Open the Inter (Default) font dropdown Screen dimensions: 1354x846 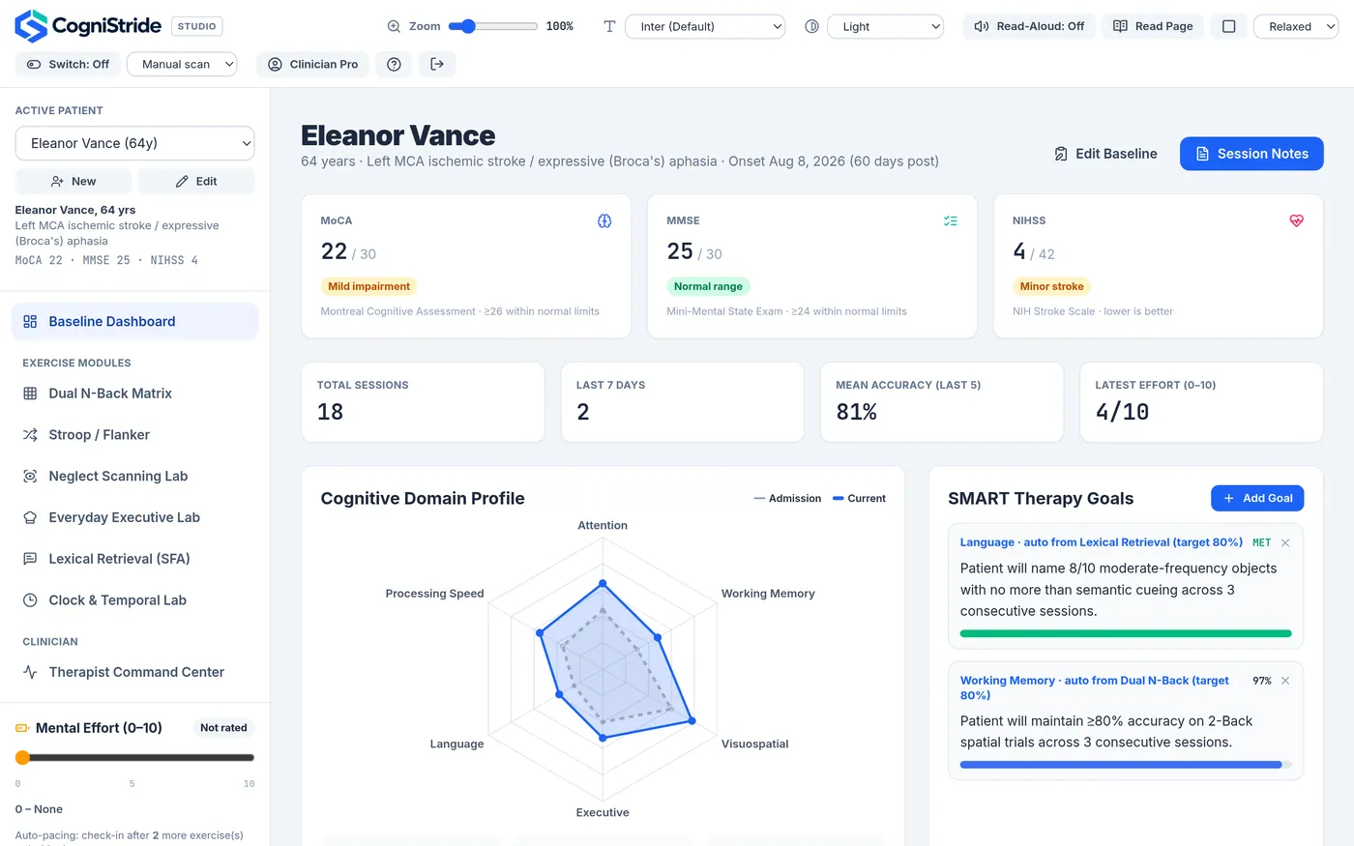click(x=705, y=26)
